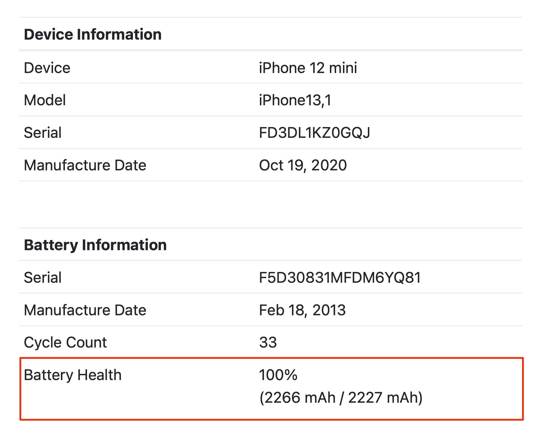The width and height of the screenshot is (551, 433).
Task: Click the Serial label under Device Information
Action: coord(43,133)
